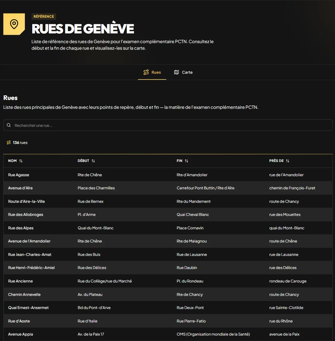Click Carrefour Pont Buttin / Rte d'Aïre cell

(x=205, y=188)
